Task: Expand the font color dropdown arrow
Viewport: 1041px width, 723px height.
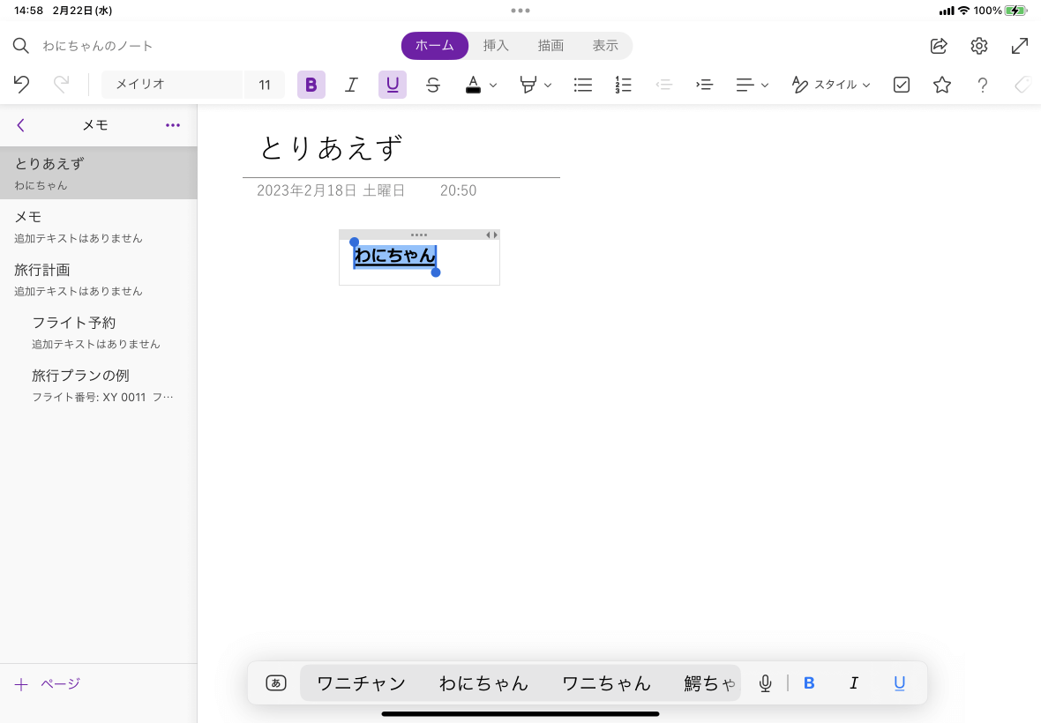Action: point(493,86)
